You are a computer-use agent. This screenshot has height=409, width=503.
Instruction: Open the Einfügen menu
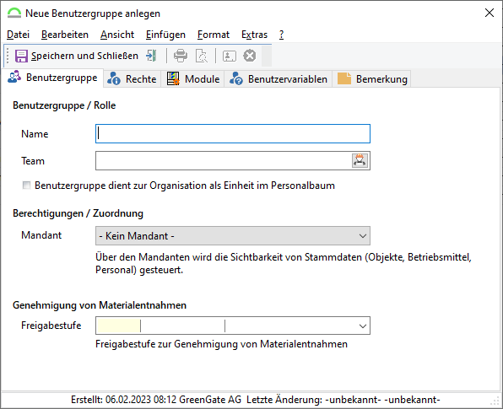pos(165,35)
